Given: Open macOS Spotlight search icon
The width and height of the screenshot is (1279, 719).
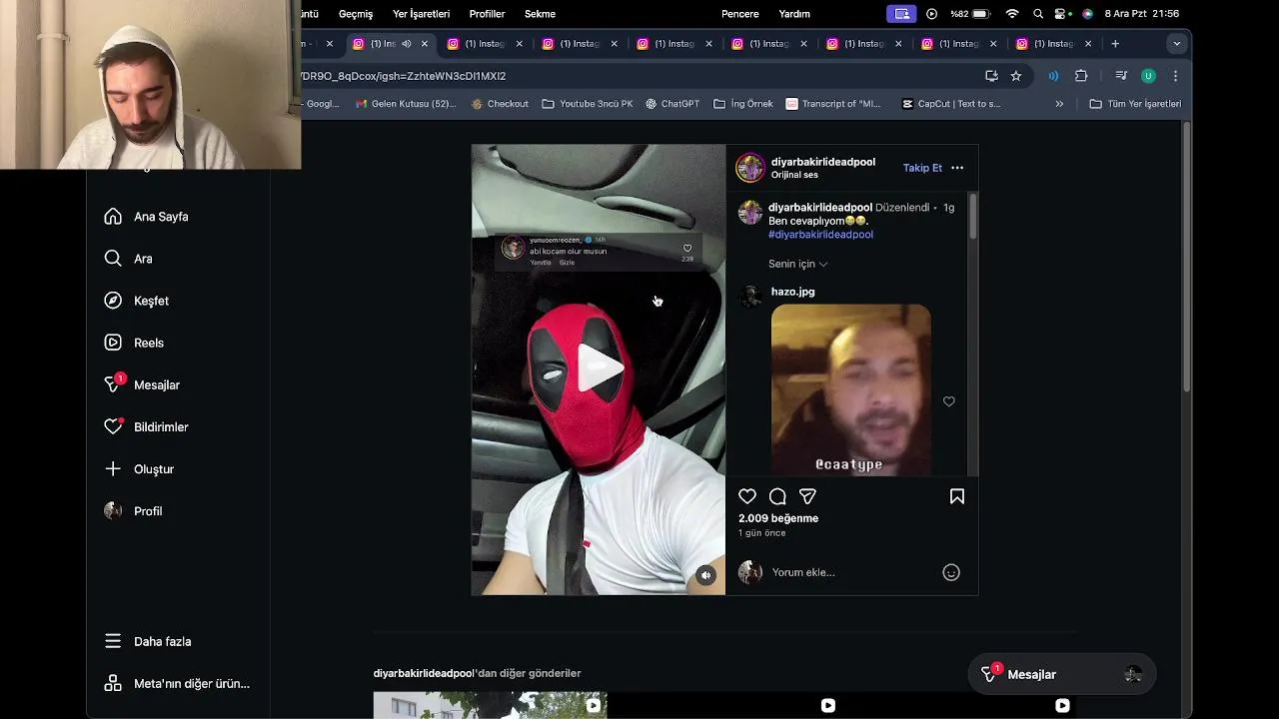Looking at the screenshot, I should coord(1038,14).
